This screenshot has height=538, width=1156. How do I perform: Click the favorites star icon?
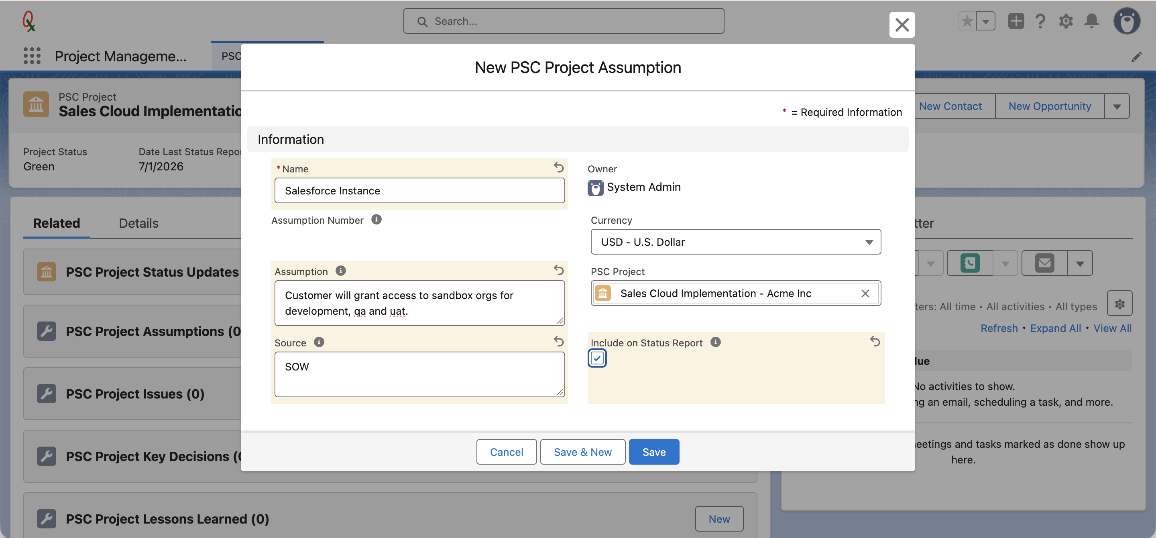[967, 21]
